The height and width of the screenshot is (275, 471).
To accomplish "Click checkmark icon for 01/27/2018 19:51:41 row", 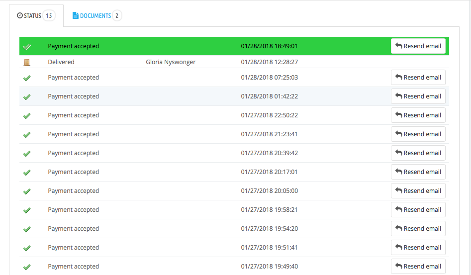I will [x=27, y=248].
